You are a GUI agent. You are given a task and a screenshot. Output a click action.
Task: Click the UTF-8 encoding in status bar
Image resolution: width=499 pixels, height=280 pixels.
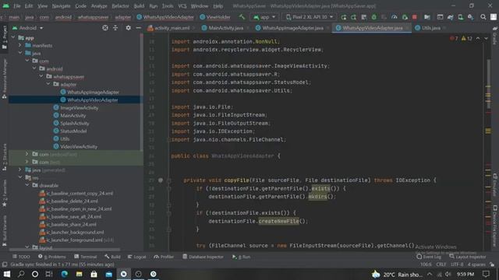tap(457, 264)
